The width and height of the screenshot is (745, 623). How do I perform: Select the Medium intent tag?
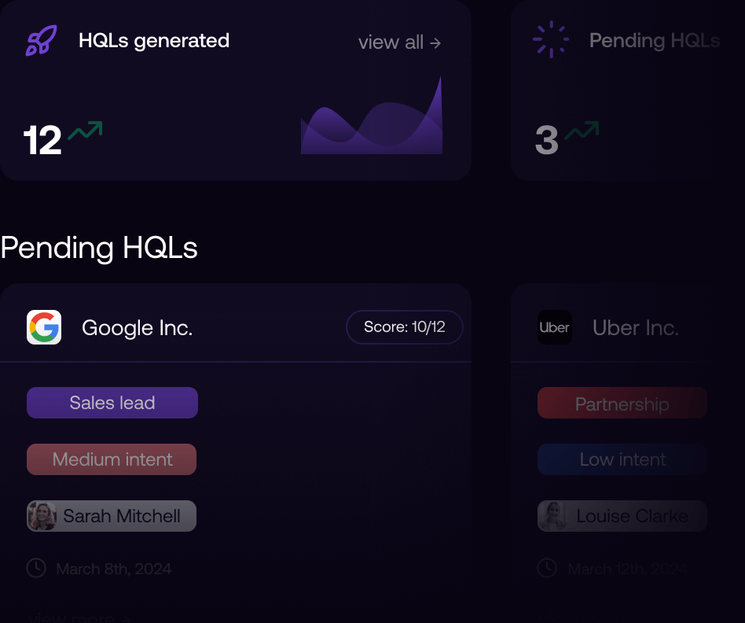(x=112, y=459)
